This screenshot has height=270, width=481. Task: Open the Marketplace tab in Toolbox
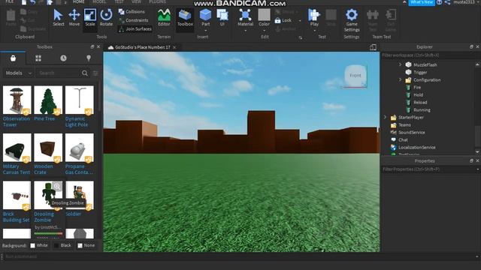coord(13,58)
